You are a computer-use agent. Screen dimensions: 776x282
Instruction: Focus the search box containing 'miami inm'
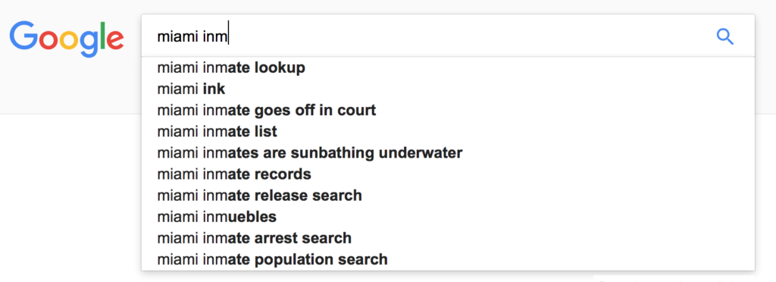pyautogui.click(x=448, y=36)
